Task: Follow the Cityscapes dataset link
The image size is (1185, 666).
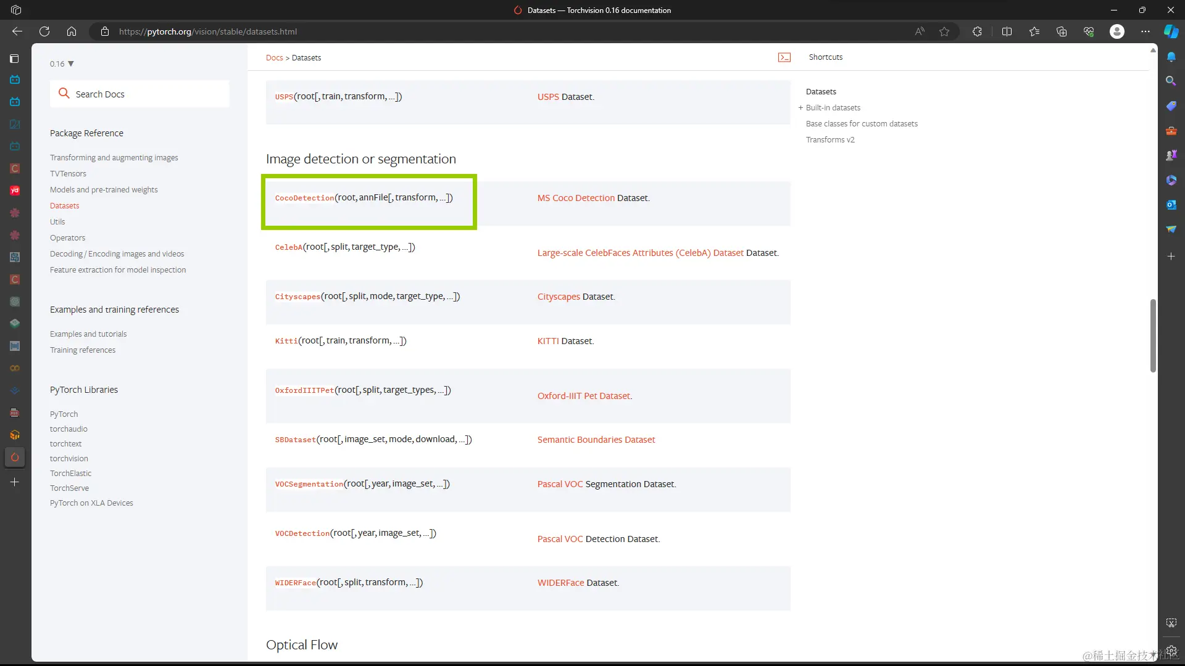Action: click(558, 297)
